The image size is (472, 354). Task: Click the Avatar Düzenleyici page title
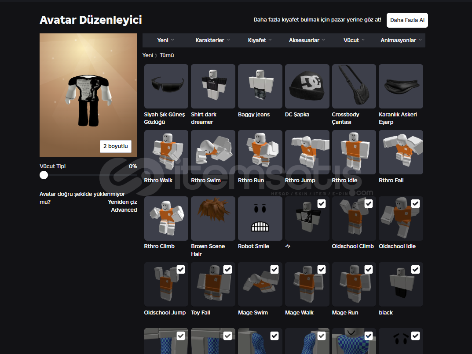click(91, 20)
